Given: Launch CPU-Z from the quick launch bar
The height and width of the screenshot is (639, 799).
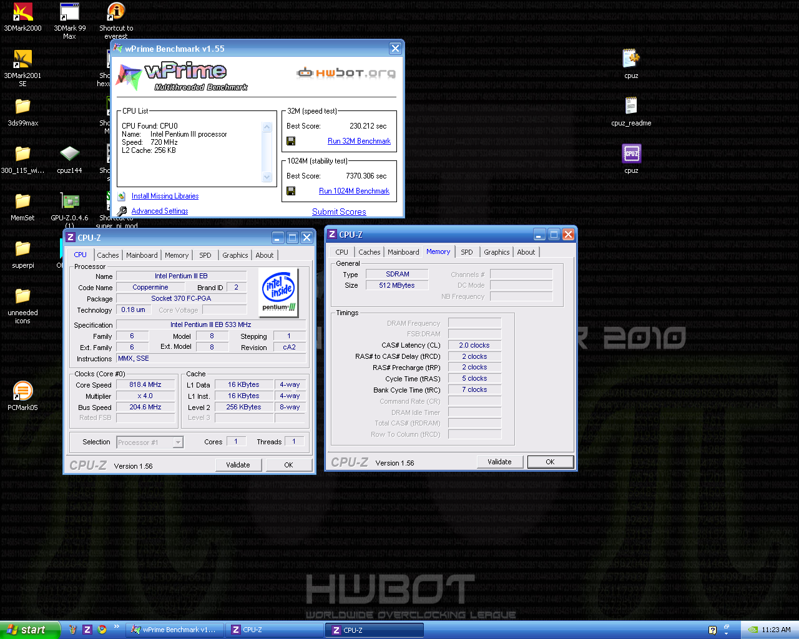Looking at the screenshot, I should 87,630.
